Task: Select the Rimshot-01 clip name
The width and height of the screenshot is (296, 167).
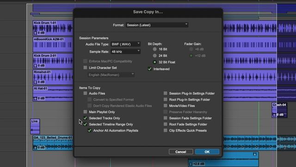Action: (x=42, y=72)
